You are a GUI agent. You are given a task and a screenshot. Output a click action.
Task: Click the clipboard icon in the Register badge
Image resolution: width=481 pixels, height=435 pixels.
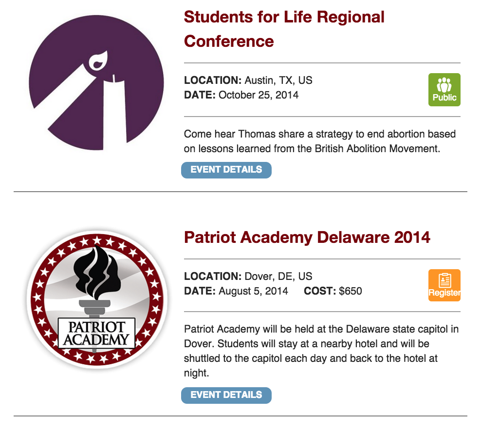point(444,280)
